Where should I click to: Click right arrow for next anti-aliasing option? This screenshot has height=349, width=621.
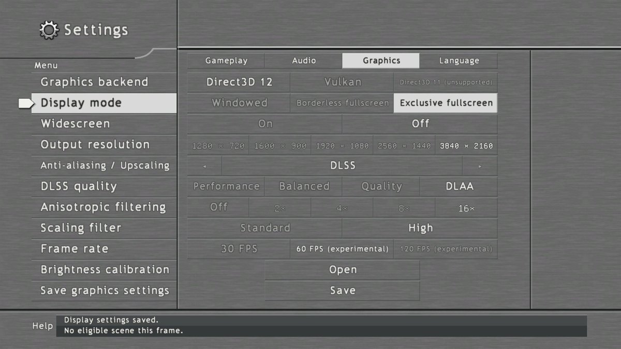480,166
